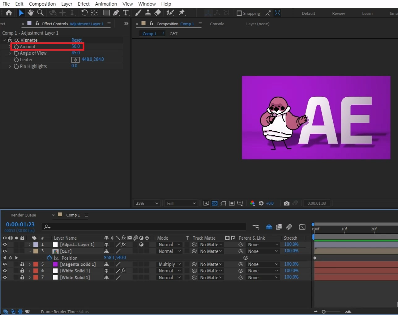Select the Selection arrow tool
This screenshot has height=315, width=398.
pos(21,13)
